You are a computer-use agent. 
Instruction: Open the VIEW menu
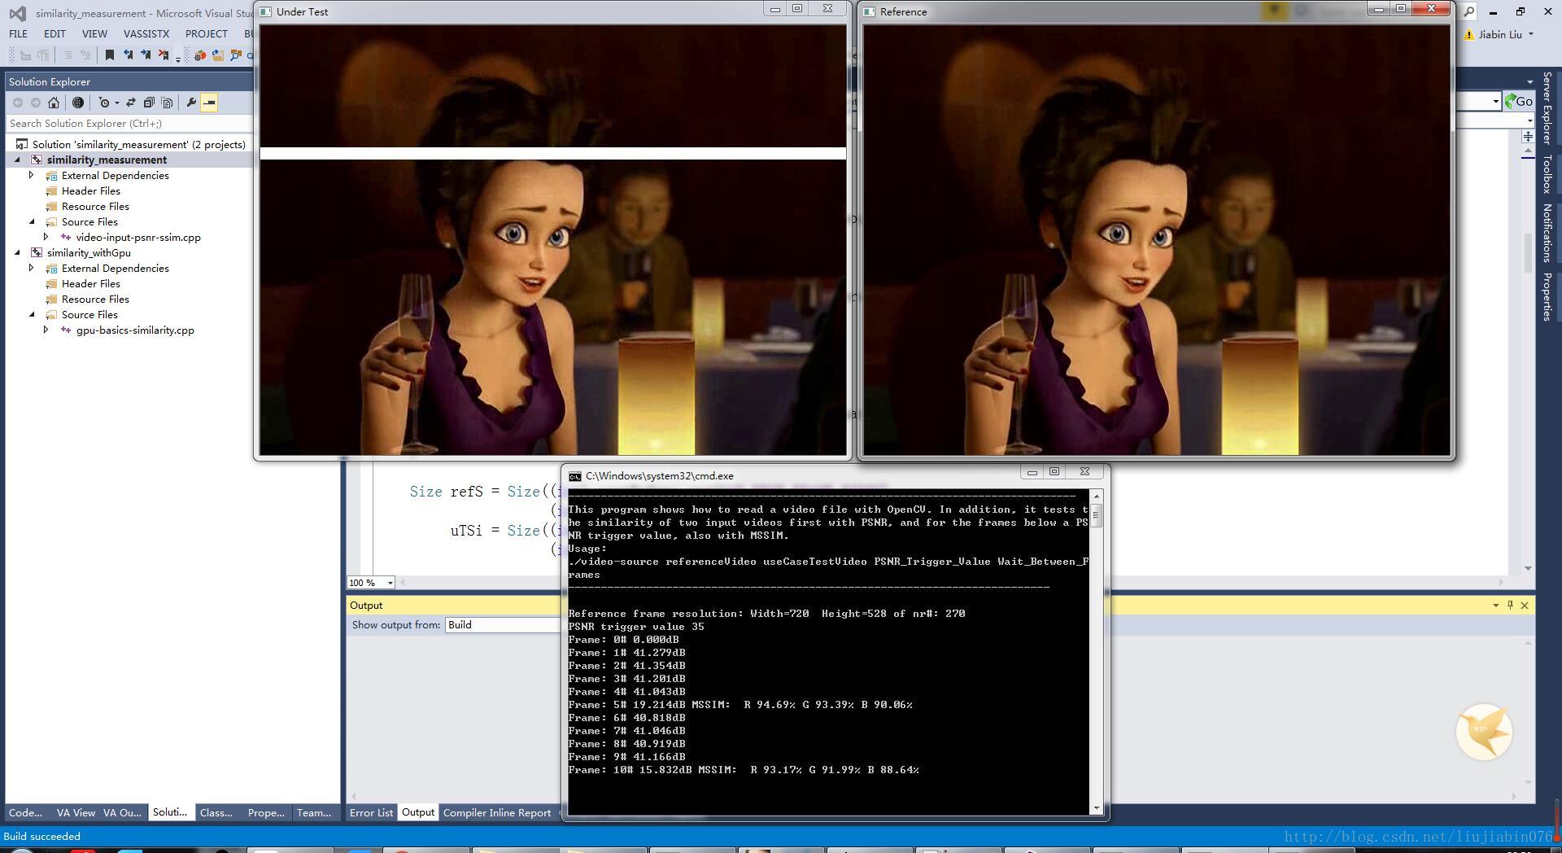tap(94, 34)
